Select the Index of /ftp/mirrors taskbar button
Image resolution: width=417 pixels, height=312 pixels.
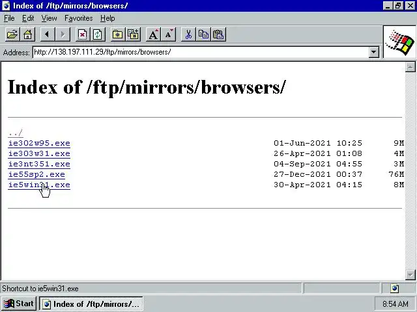pos(91,304)
